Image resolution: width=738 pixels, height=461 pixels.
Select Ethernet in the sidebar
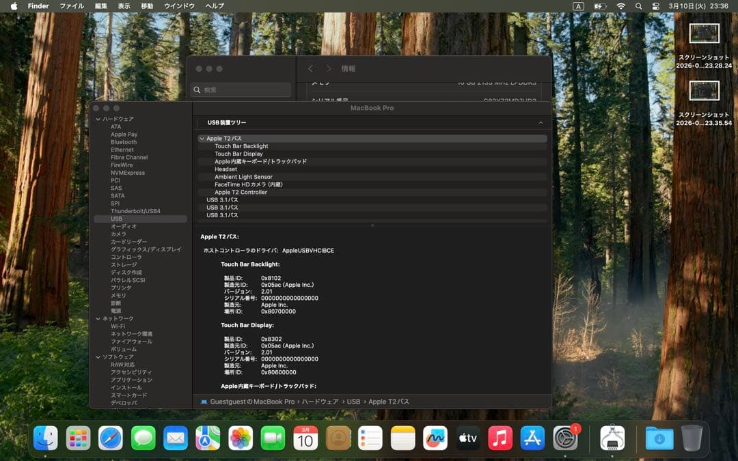[x=122, y=150]
